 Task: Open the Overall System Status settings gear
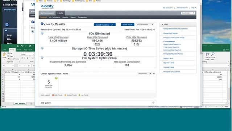pyautogui.click(x=154, y=74)
